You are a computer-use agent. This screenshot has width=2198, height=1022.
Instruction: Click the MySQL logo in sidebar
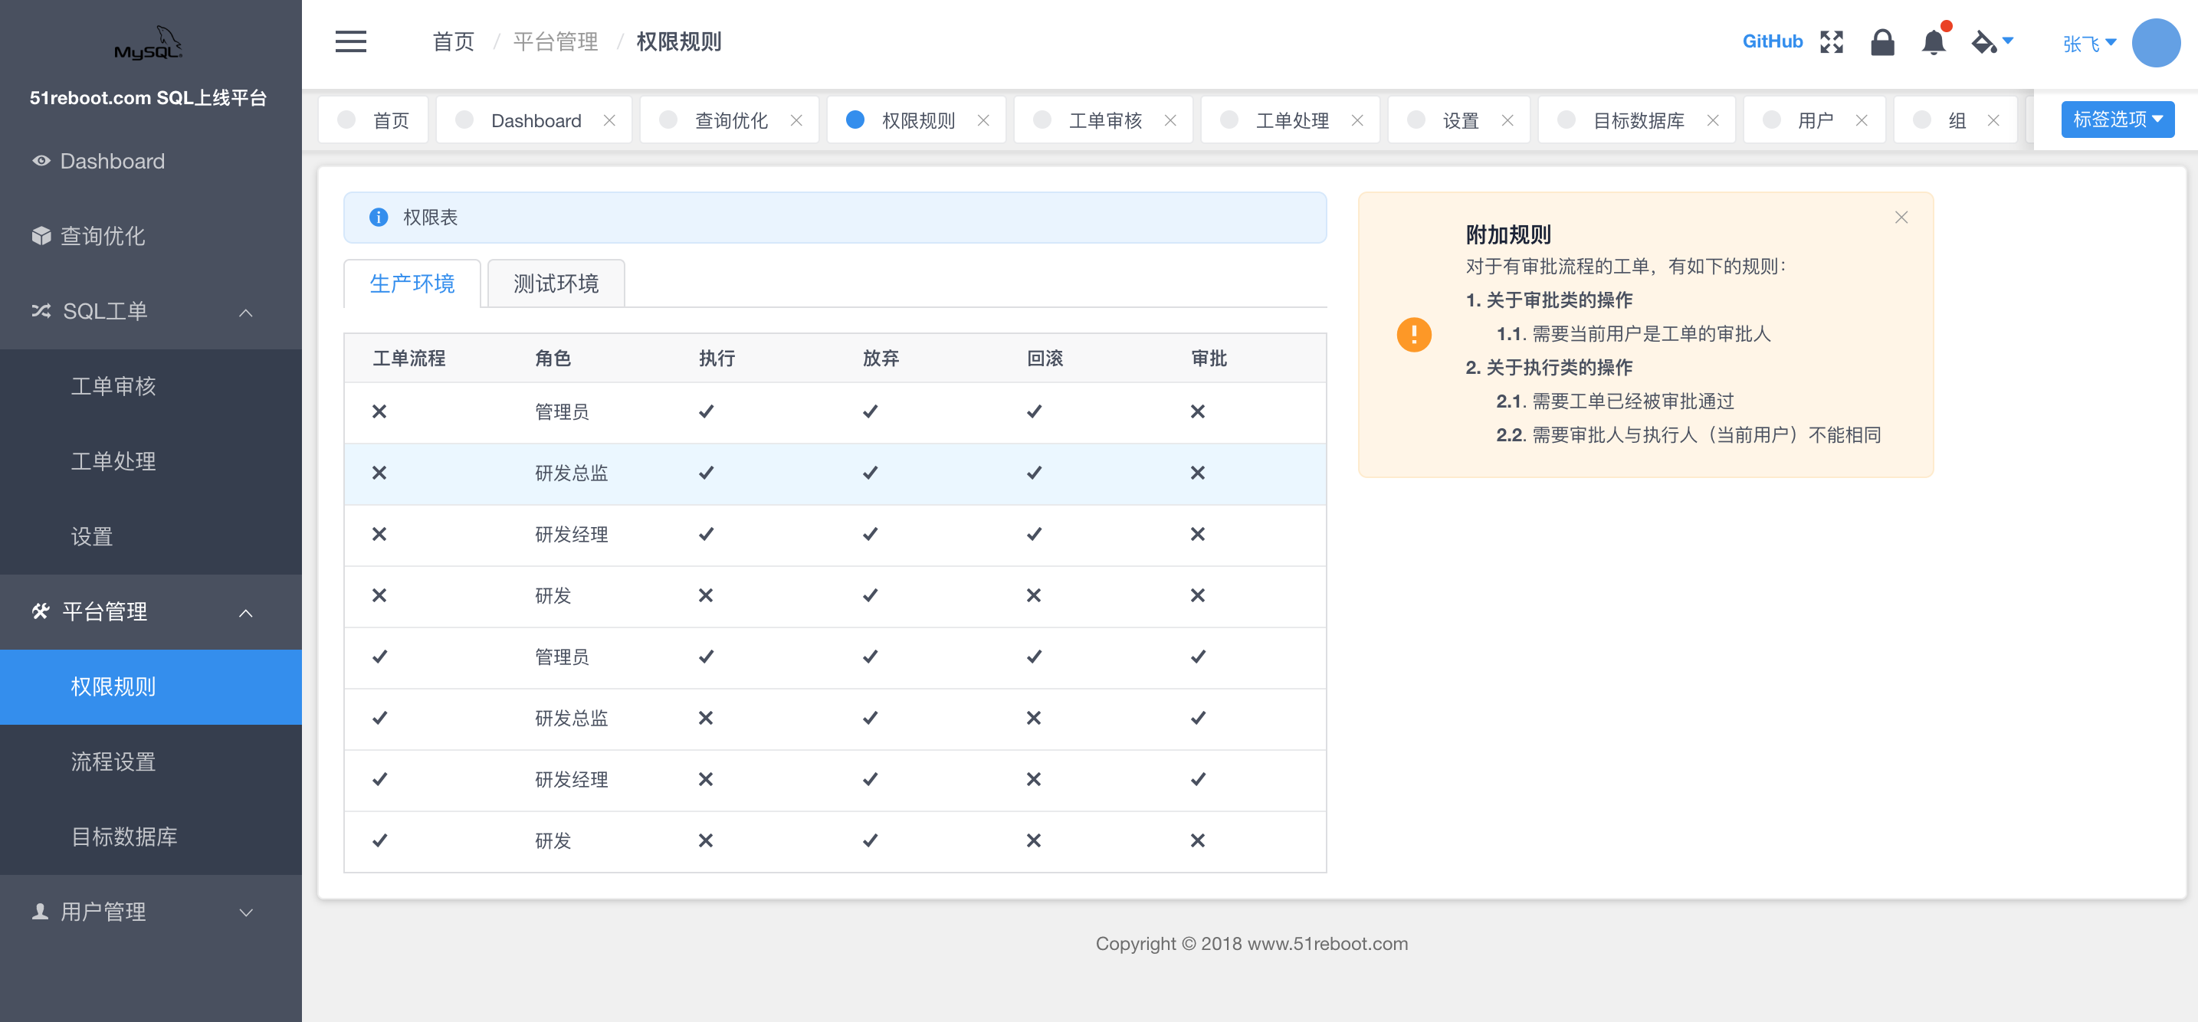[x=149, y=43]
